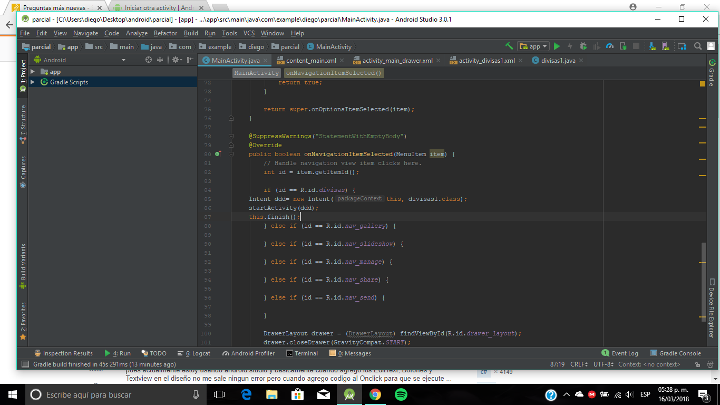This screenshot has height=405, width=720.
Task: Toggle the Z: Structure side tool window
Action: tap(23, 124)
